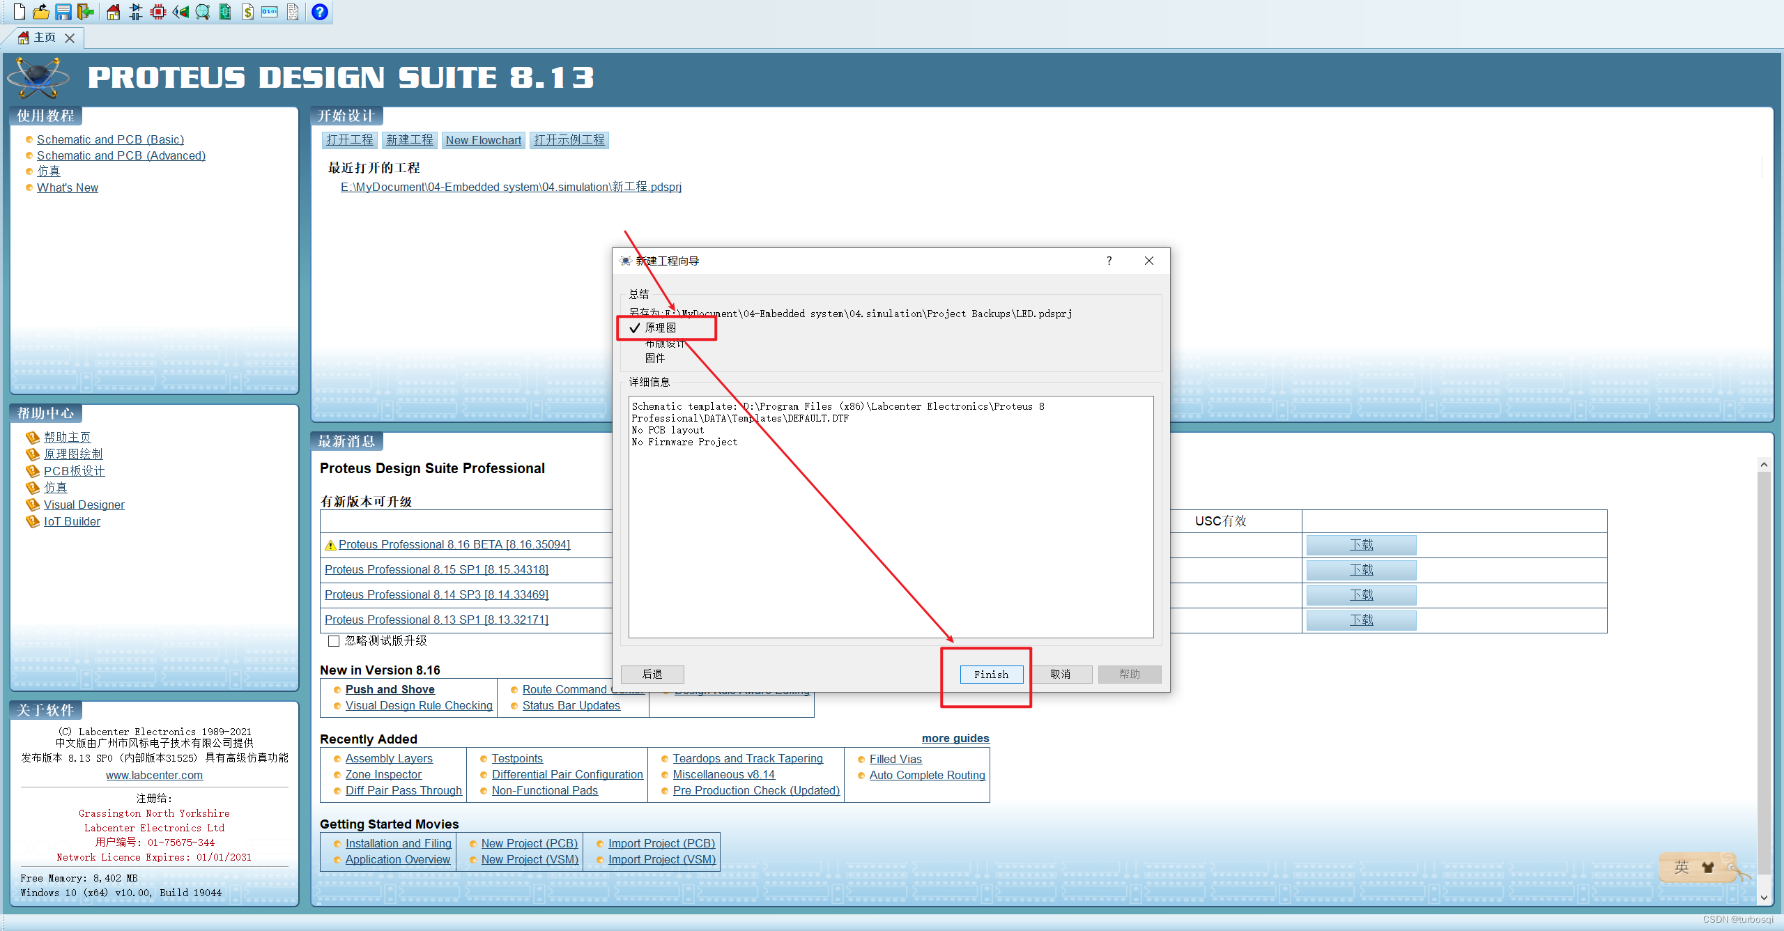Image resolution: width=1784 pixels, height=931 pixels.
Task: Click the more guides link
Action: pyautogui.click(x=955, y=738)
